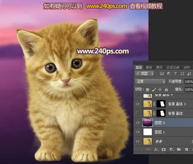Lock transparent pixels (checkerboard icon)
This screenshot has height=164, width=193.
[147, 90]
